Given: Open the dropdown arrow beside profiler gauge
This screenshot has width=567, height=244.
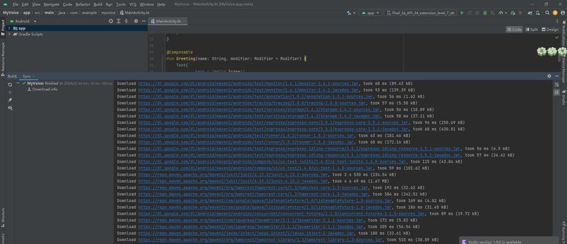Looking at the screenshot, I should 506,13.
